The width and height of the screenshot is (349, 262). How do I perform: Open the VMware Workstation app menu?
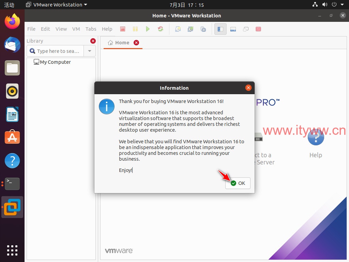click(57, 5)
